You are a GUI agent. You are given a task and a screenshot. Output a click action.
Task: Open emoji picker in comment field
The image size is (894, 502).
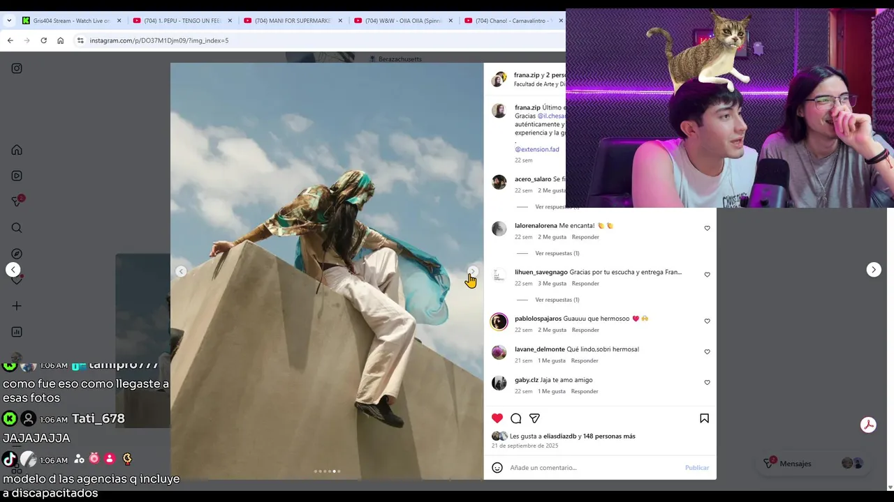pyautogui.click(x=497, y=468)
